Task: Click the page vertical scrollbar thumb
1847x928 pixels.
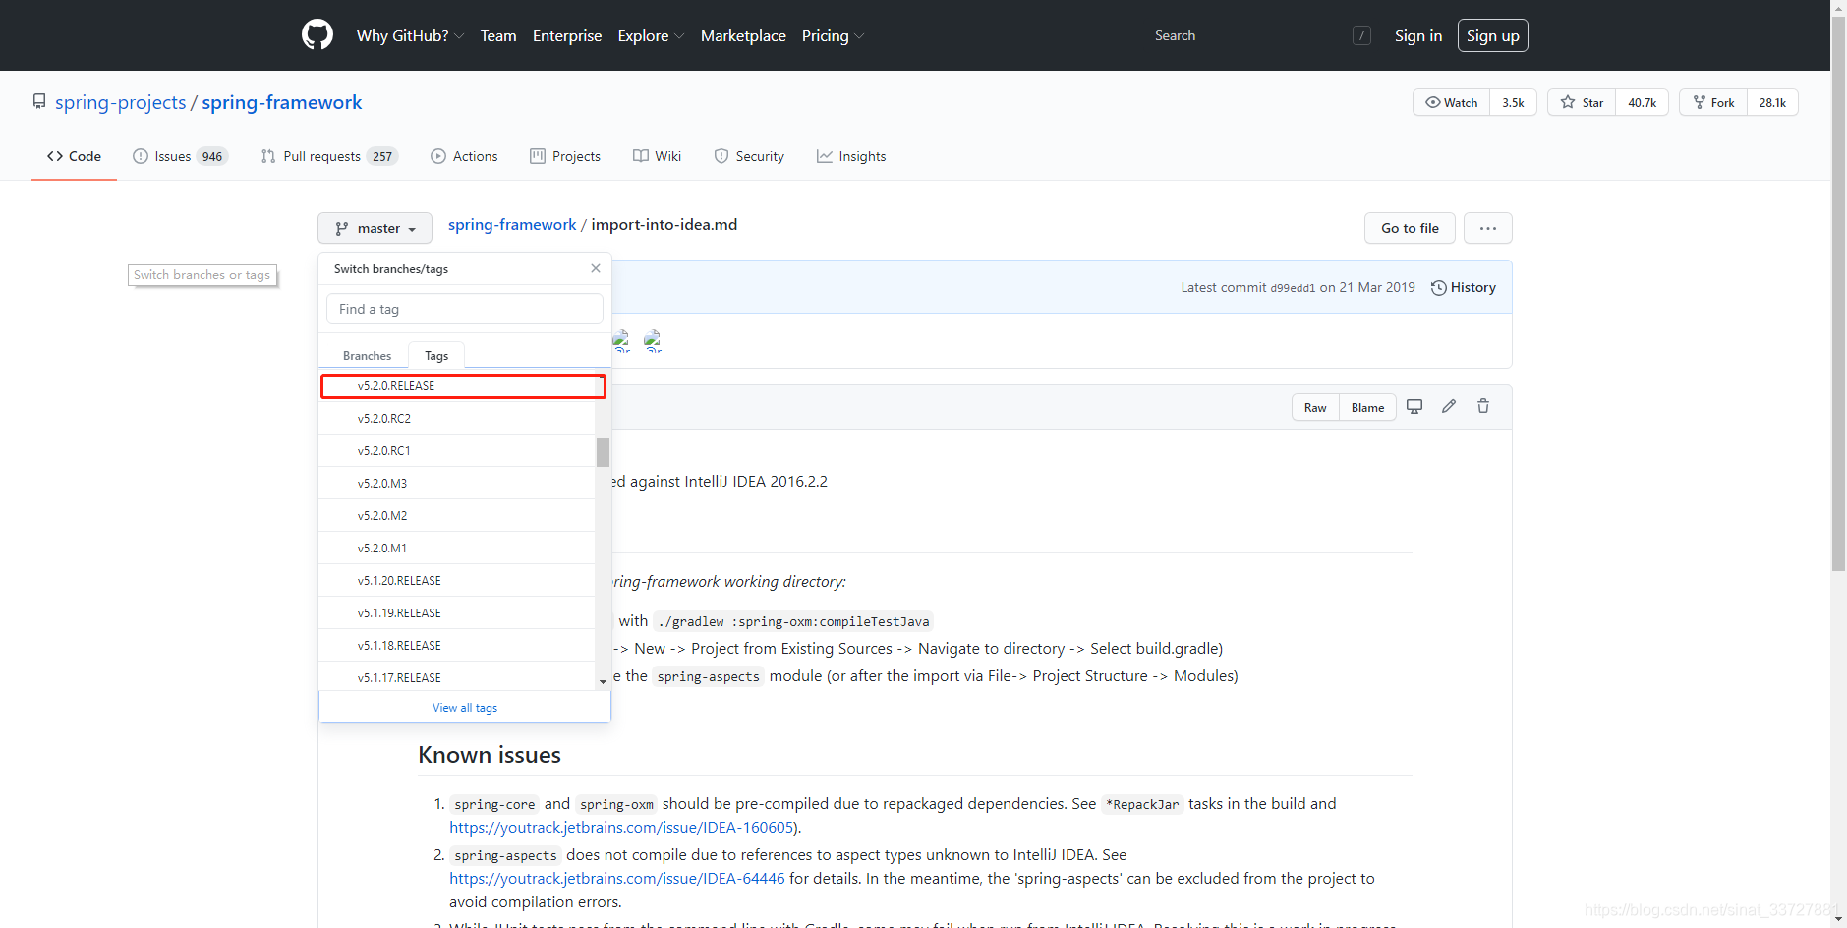Action: pos(1838,293)
